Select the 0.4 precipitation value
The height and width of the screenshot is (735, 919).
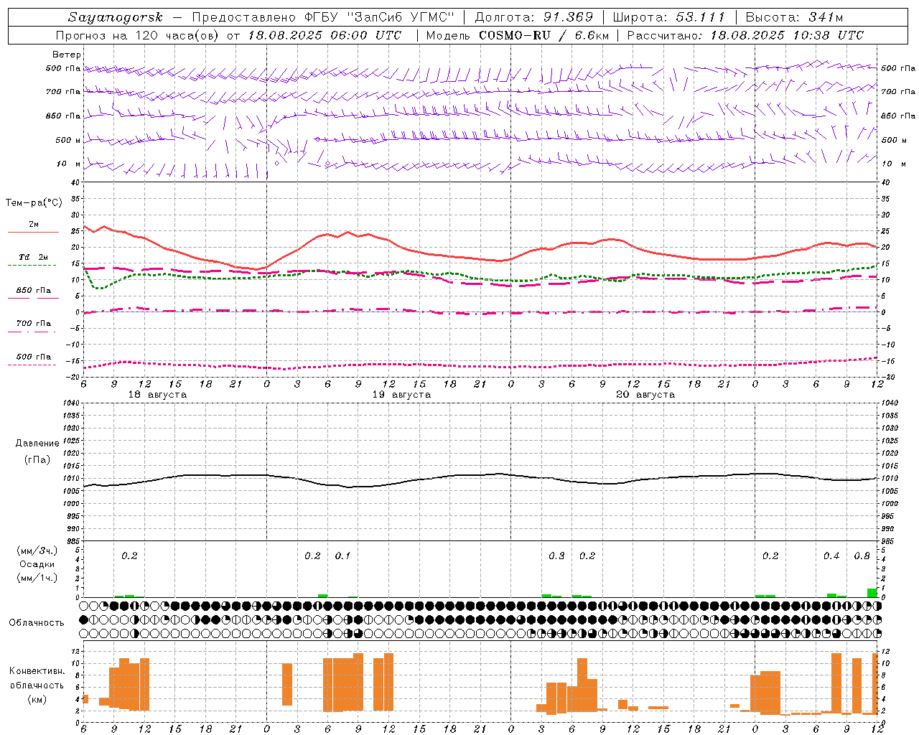point(831,556)
